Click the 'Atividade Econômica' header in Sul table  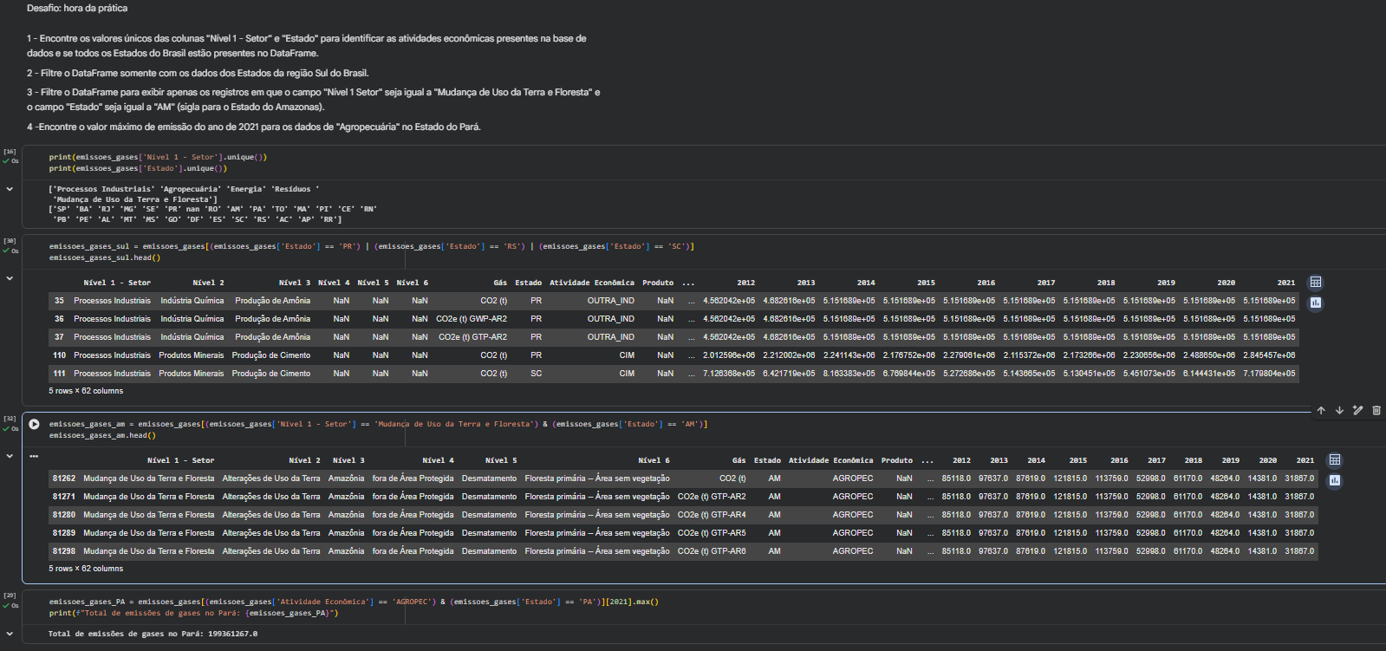(x=591, y=283)
